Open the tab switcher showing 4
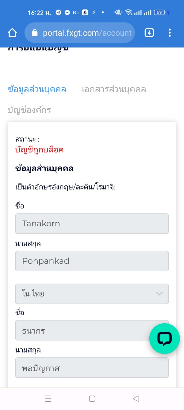This screenshot has width=184, height=410. pyautogui.click(x=149, y=33)
